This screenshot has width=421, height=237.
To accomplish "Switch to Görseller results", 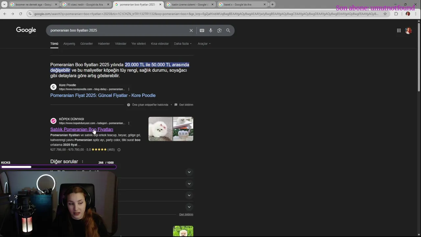I will coord(87,44).
